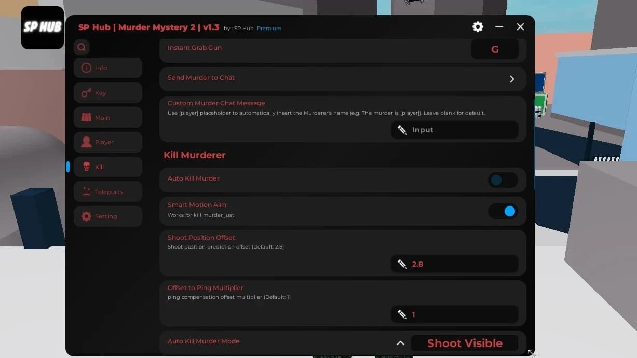This screenshot has width=637, height=358.
Task: Click the Main tab people icon
Action: point(86,117)
